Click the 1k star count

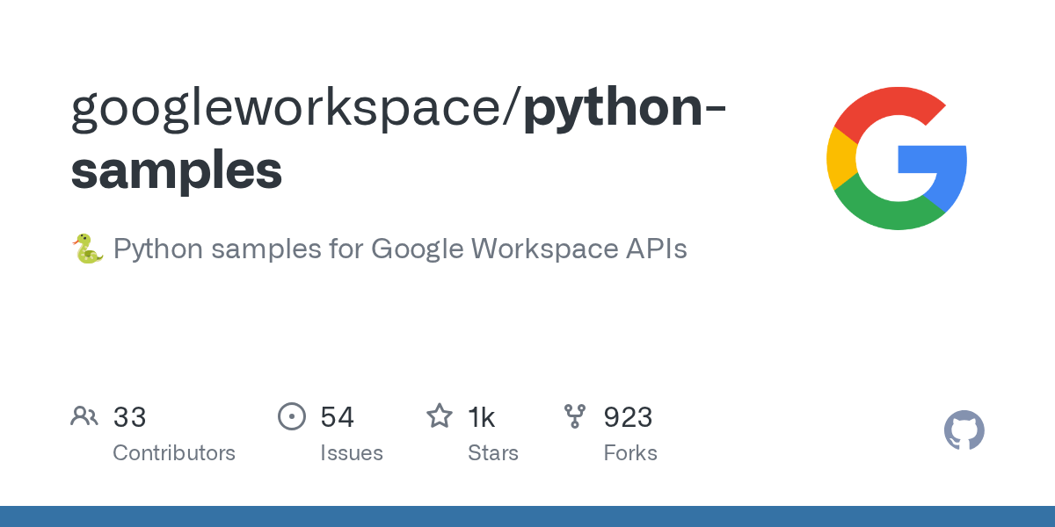click(482, 417)
